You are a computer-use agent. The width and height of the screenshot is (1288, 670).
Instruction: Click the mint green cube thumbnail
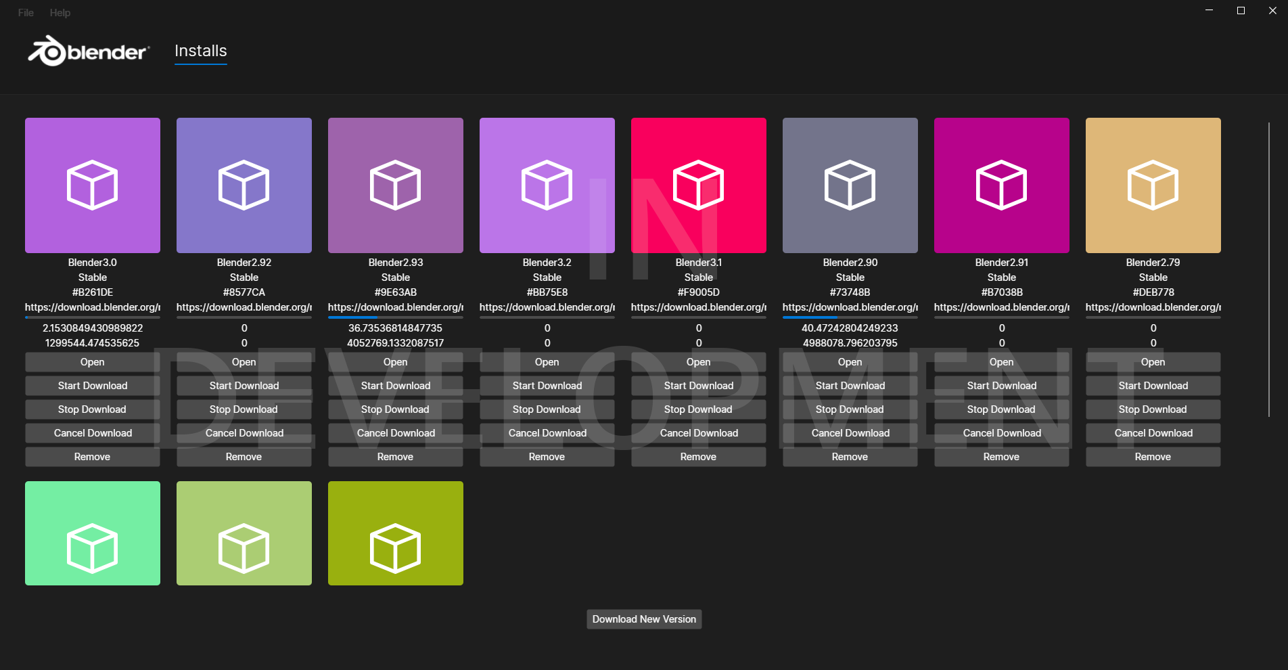[93, 533]
